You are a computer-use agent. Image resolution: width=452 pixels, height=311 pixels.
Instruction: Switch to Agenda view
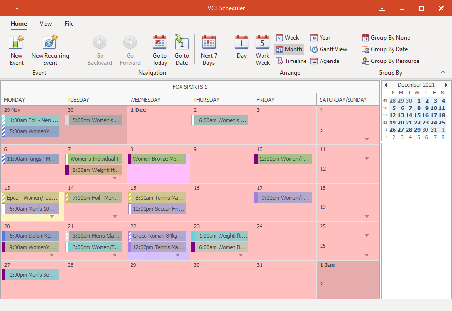point(327,61)
